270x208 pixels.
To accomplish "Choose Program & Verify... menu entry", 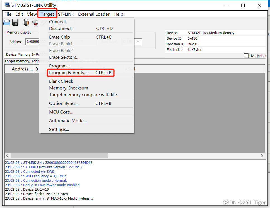I will [86, 73].
